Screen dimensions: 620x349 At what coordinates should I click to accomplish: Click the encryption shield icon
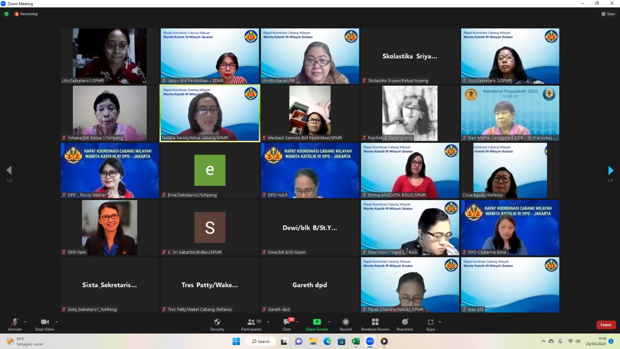(6, 14)
